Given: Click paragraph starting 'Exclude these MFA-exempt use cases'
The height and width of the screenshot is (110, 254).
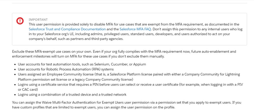Looking at the screenshot, I should point(124,54).
